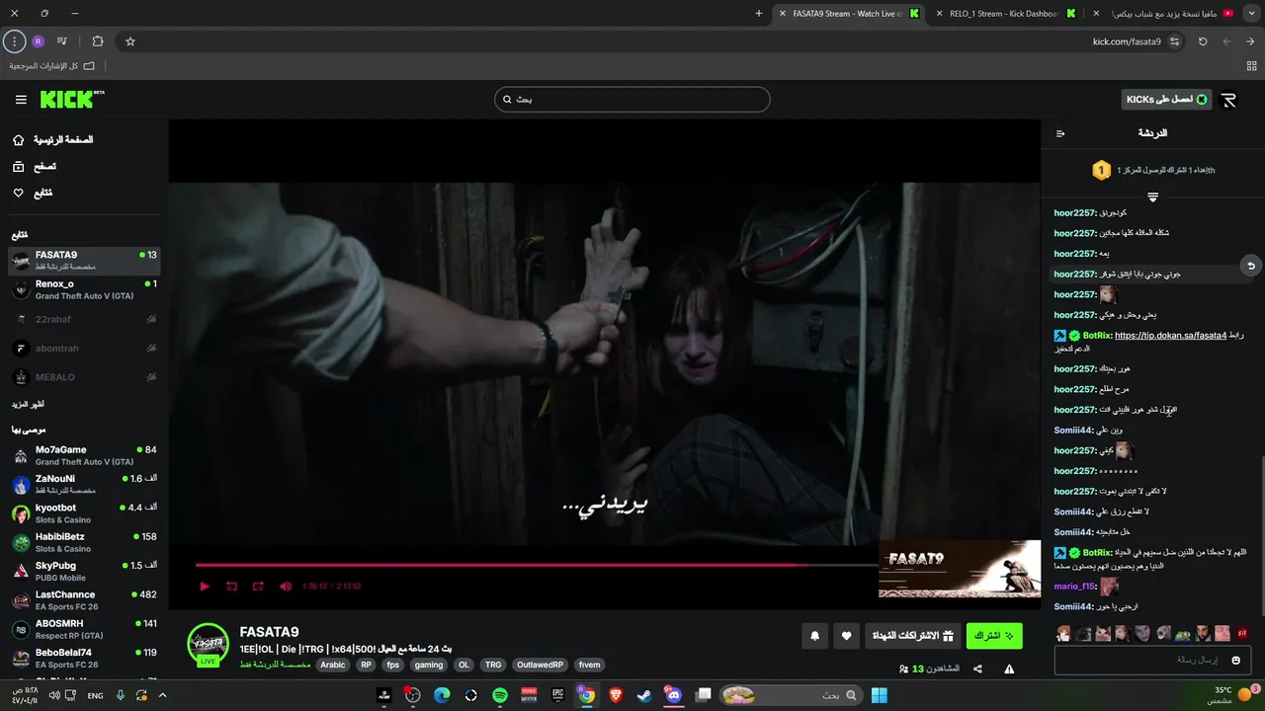1265x711 pixels.
Task: Click the get KICKs button
Action: coord(1167,100)
